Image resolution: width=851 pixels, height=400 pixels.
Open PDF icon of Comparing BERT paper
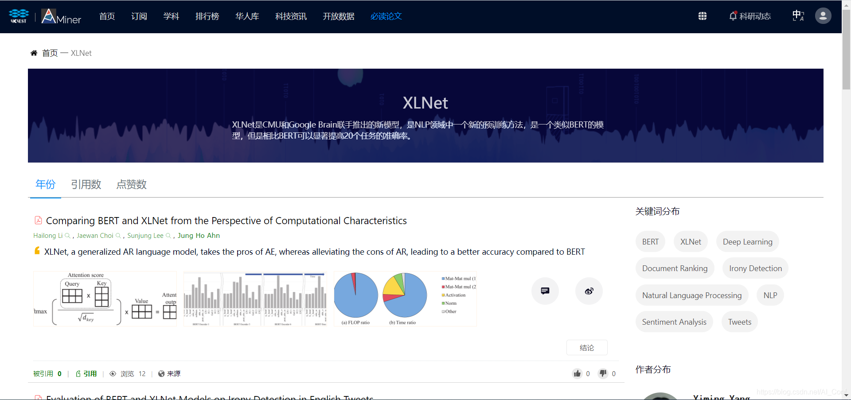tap(39, 220)
